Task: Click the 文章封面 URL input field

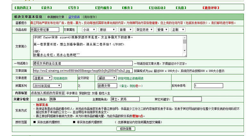Action: point(83,70)
